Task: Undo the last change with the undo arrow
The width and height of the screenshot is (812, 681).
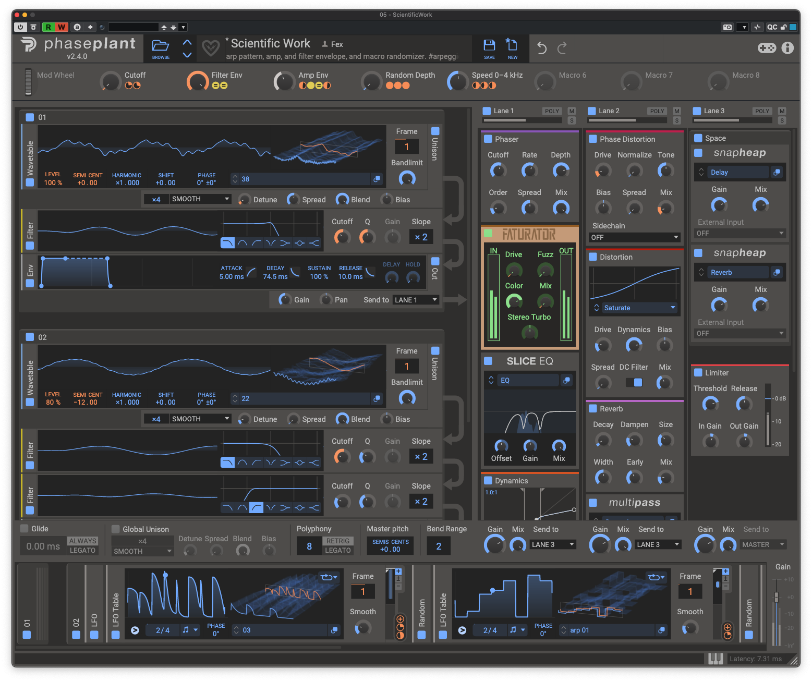Action: click(541, 48)
